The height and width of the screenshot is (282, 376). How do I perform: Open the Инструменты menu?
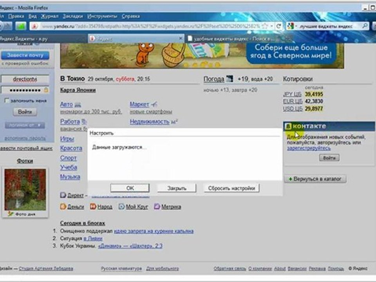tap(102, 16)
